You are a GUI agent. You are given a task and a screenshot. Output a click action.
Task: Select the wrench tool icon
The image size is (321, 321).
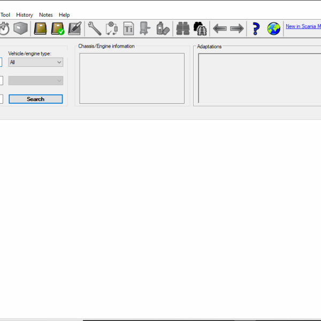click(95, 28)
